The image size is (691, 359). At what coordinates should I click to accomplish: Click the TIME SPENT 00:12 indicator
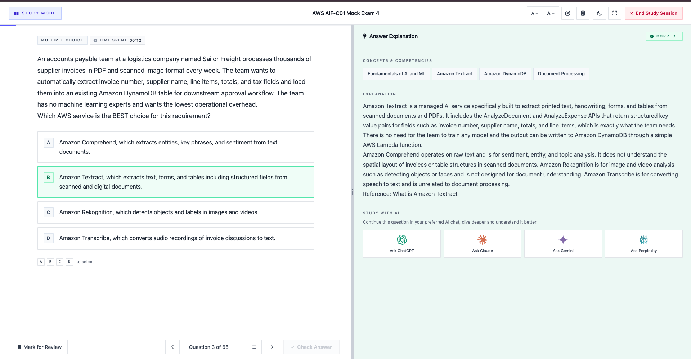pyautogui.click(x=117, y=40)
